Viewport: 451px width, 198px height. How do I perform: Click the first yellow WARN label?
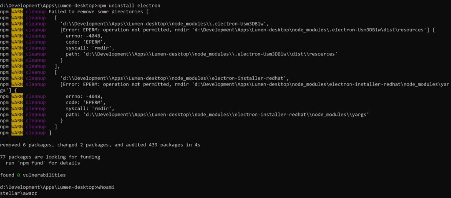pos(17,11)
